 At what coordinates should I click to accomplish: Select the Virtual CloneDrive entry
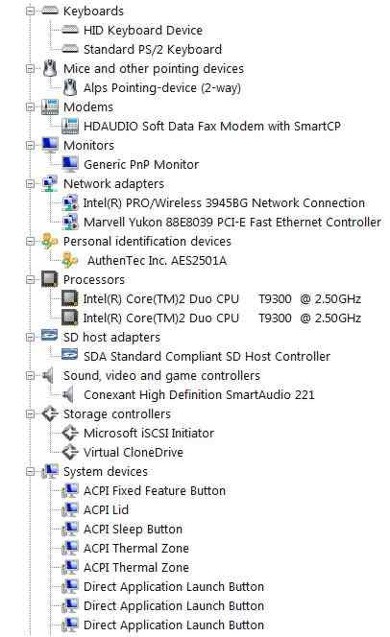134,452
